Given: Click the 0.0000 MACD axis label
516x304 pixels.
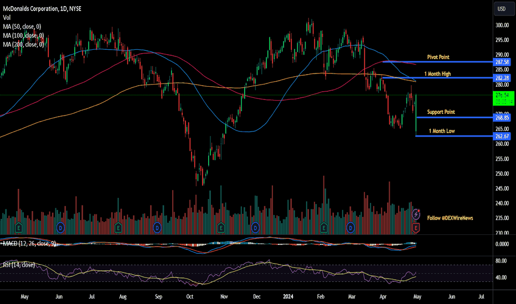Looking at the screenshot, I should point(502,244).
